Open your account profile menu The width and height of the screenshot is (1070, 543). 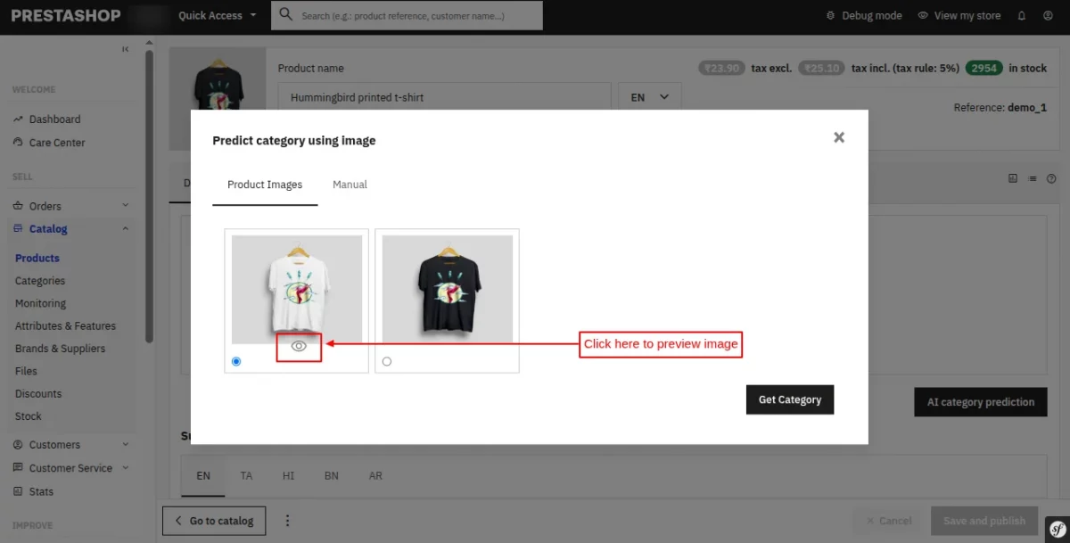(1048, 15)
